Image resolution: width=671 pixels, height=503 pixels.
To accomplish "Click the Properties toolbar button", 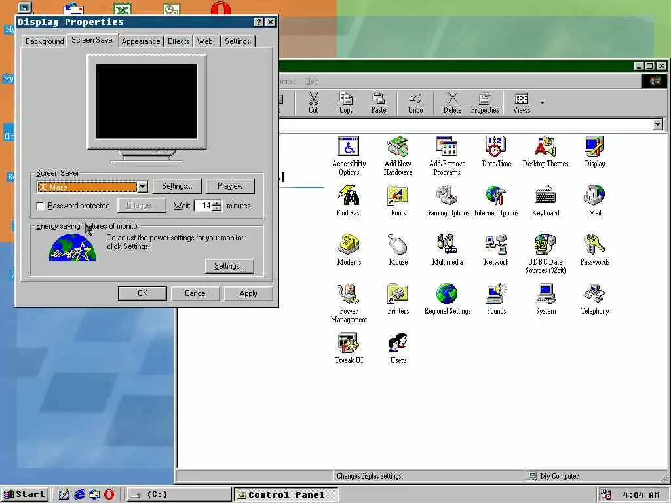I will point(485,103).
